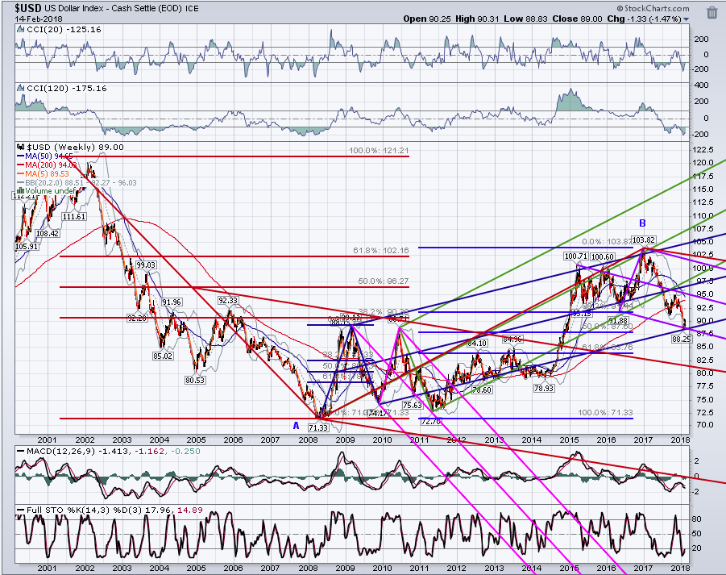
Task: Select the blue MA(50) legend swatch
Action: [x=20, y=156]
